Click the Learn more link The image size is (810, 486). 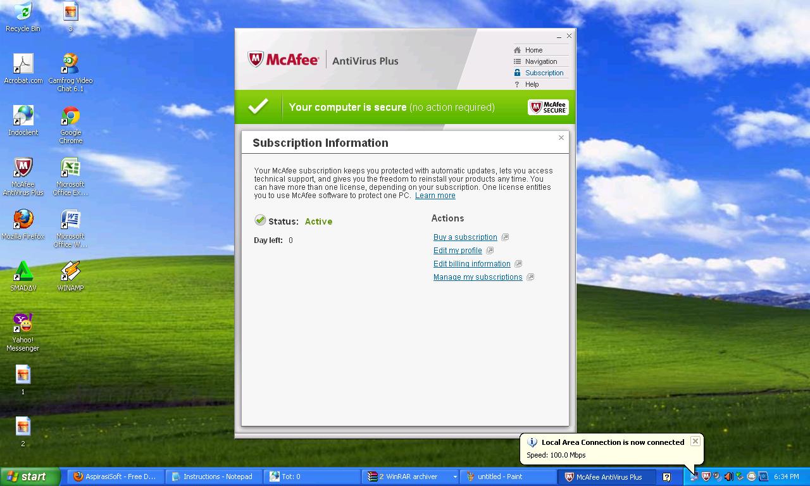tap(435, 196)
